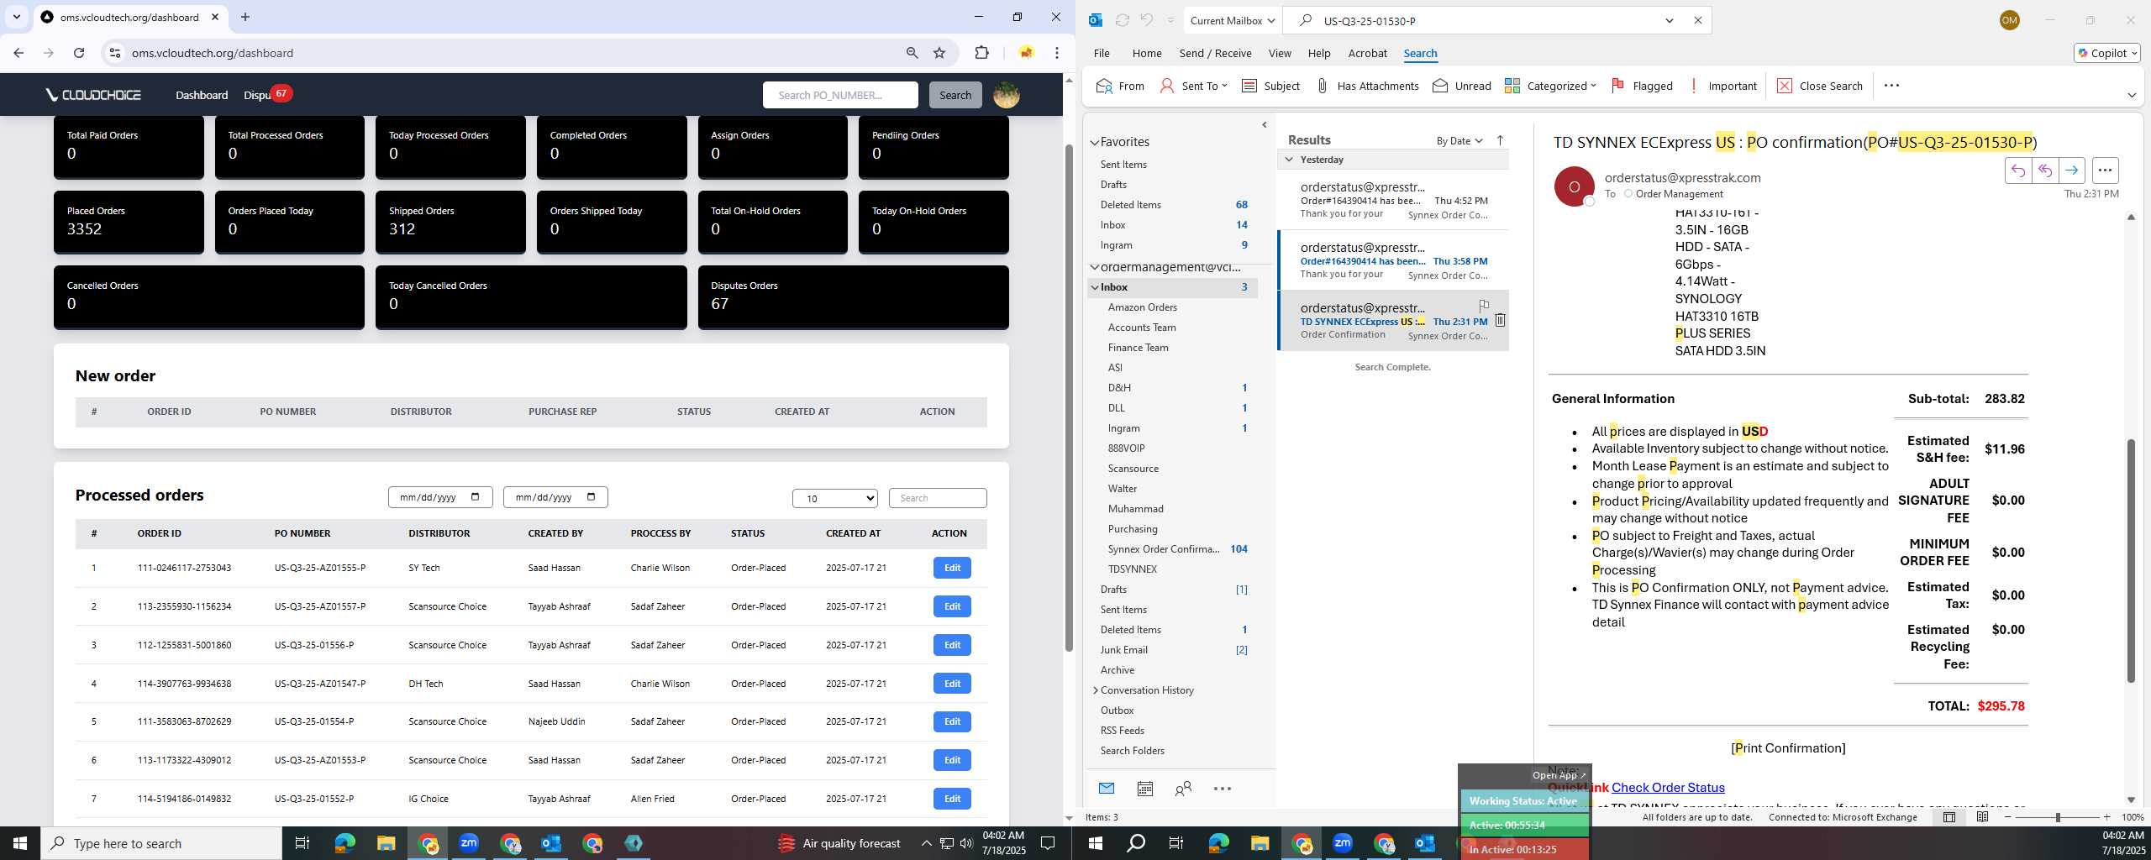The height and width of the screenshot is (860, 2151).
Task: Open more navigation options ellipsis in Outlook
Action: point(1223,789)
